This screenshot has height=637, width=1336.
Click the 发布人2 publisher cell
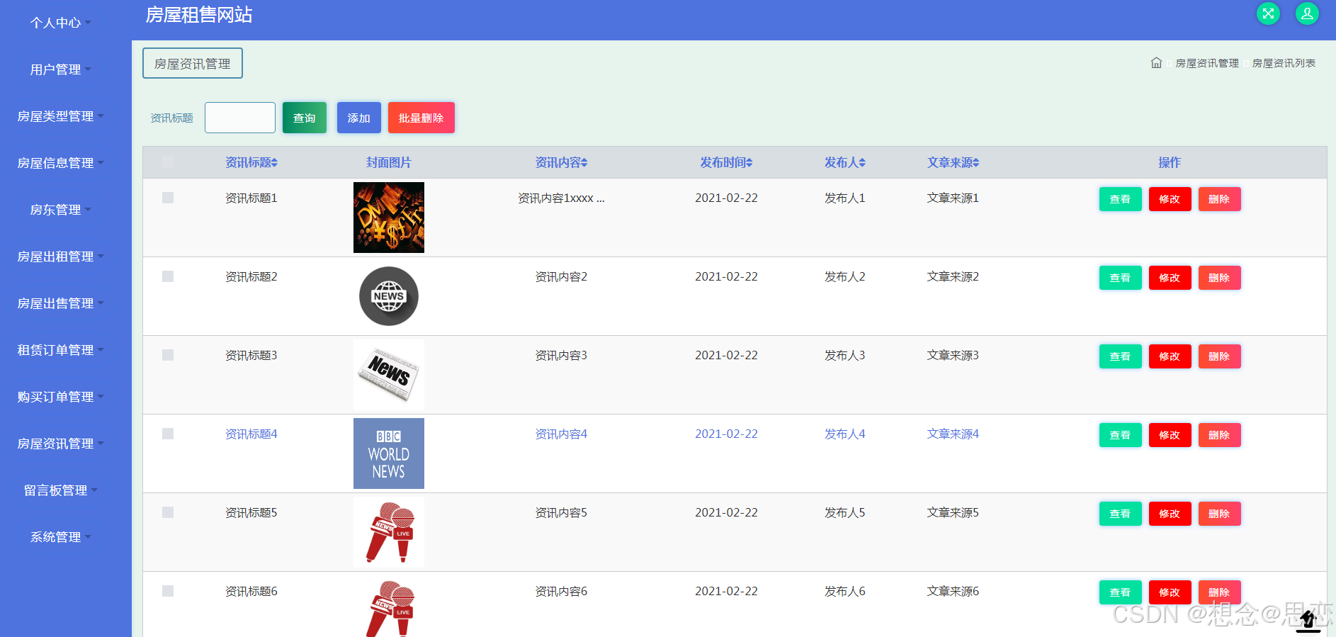click(x=844, y=276)
